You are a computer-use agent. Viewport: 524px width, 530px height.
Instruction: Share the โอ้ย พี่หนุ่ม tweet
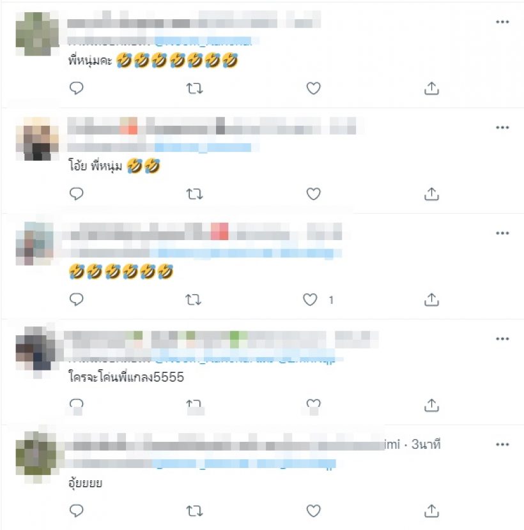pyautogui.click(x=431, y=193)
